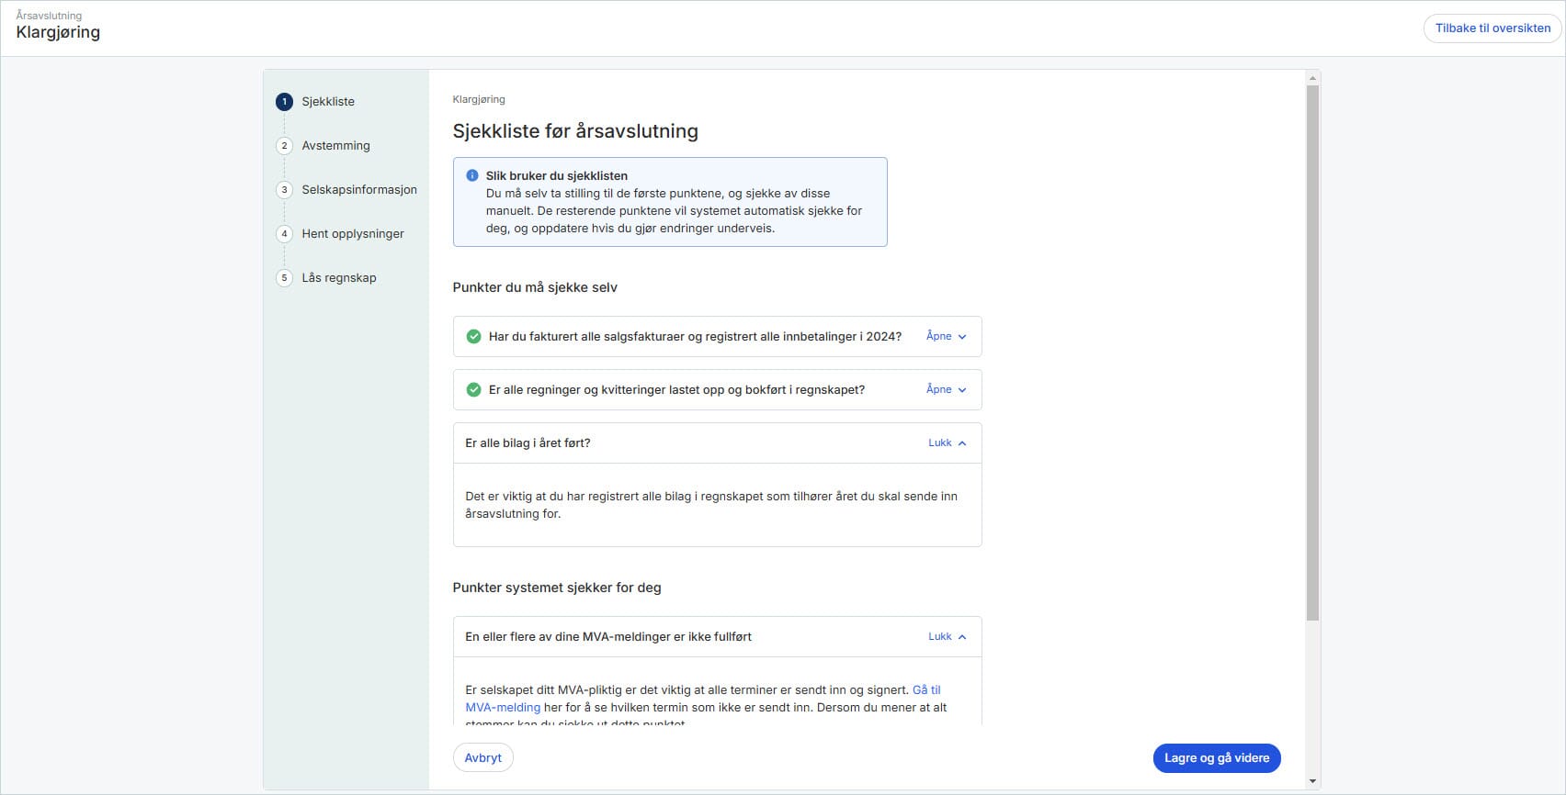This screenshot has width=1566, height=795.
Task: Go to the Avstemming step
Action: [335, 146]
